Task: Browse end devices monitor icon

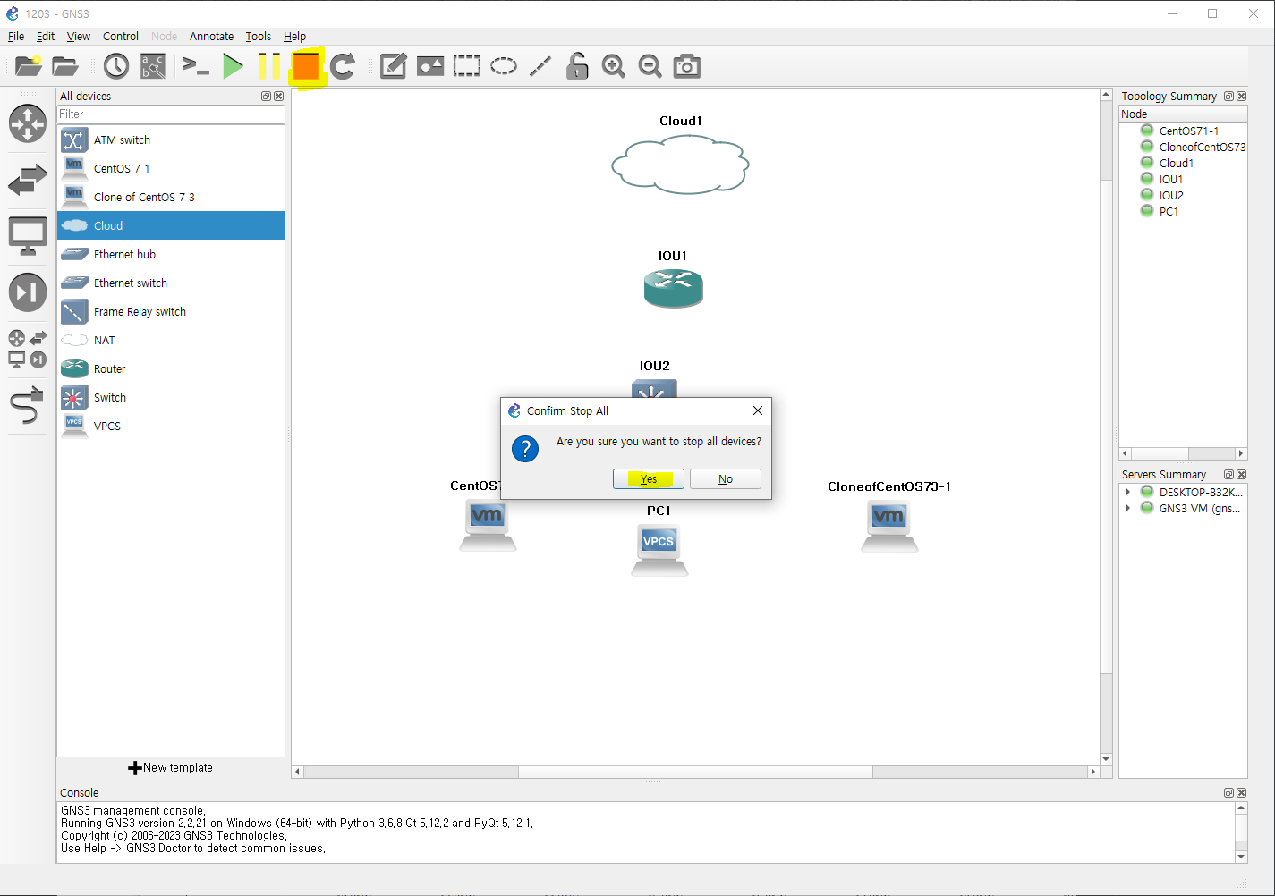Action: coord(28,236)
